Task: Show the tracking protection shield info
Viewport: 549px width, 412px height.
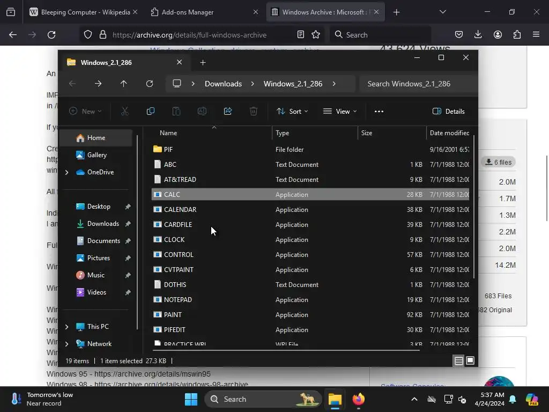Action: [88, 35]
